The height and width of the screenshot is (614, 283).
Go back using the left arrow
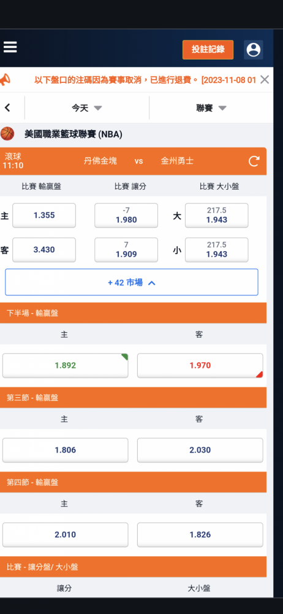(7, 107)
